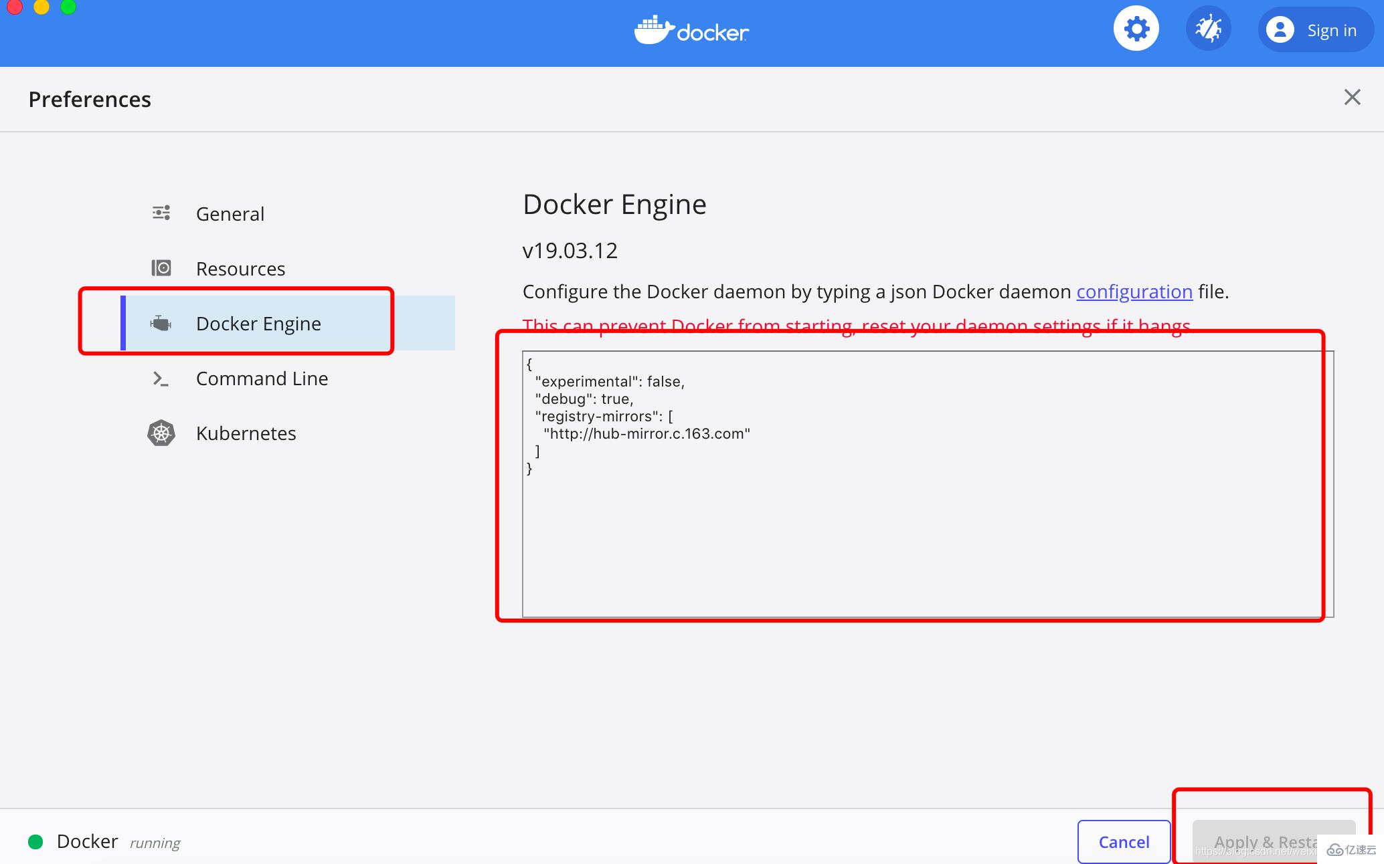
Task: Click the Command Line prompt icon
Action: click(x=161, y=379)
